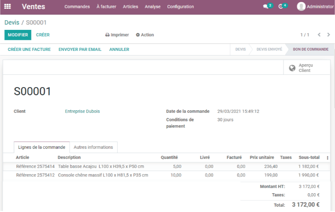Open the apps grid menu icon

[x=7, y=7]
